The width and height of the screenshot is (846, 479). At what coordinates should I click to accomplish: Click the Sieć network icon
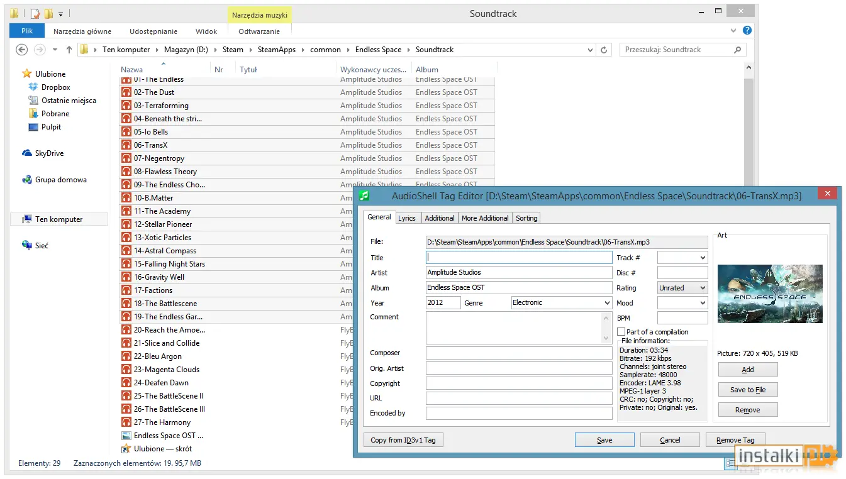point(27,246)
